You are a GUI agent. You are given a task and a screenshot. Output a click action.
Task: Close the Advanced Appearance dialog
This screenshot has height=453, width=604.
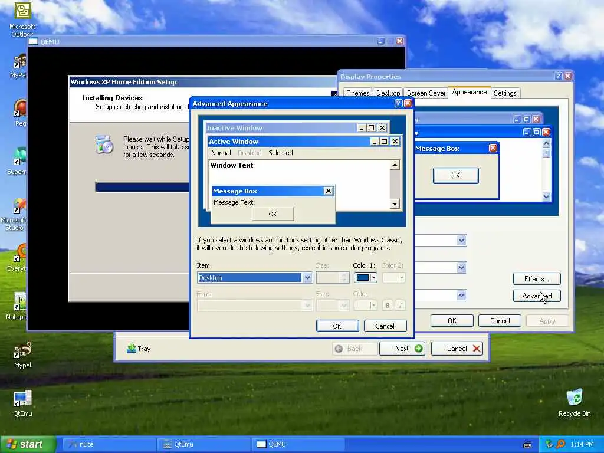408,103
